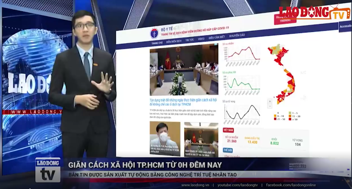Viewport: 352px width, 189px height.
Task: Open the ĐIỀU CẦN BIẾT menu item
Action: pos(217,37)
